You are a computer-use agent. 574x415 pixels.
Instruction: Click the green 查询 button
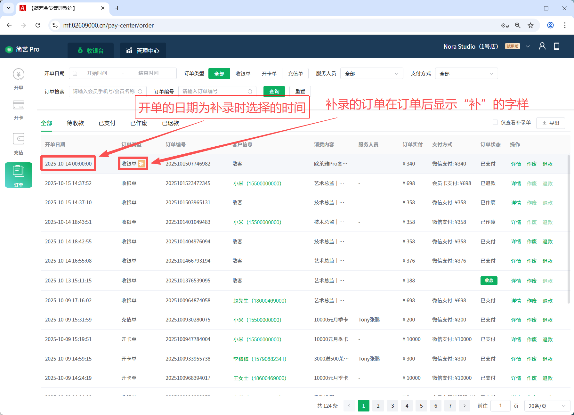point(274,92)
